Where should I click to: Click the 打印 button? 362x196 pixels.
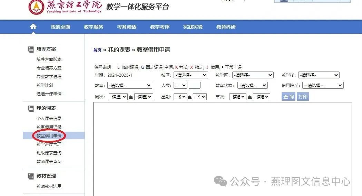(303, 97)
